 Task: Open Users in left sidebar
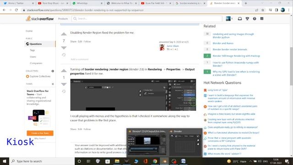(33, 57)
